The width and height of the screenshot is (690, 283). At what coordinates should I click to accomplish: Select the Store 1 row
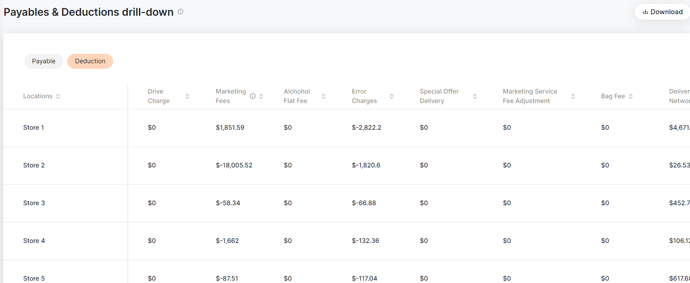tap(34, 128)
